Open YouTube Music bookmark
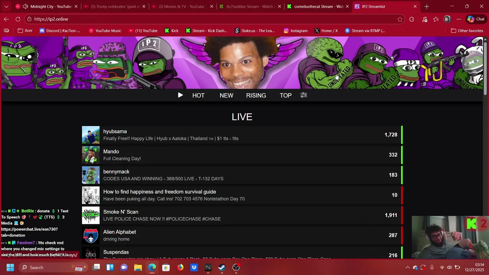The image size is (489, 275). pos(105,31)
